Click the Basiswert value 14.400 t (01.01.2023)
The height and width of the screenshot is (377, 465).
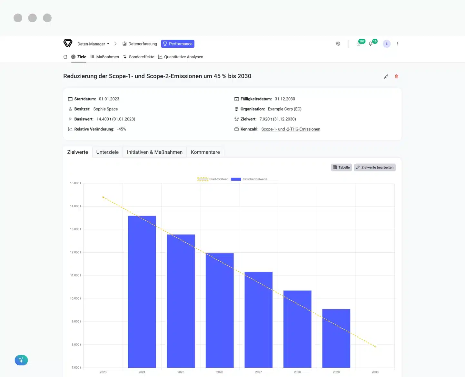(116, 119)
